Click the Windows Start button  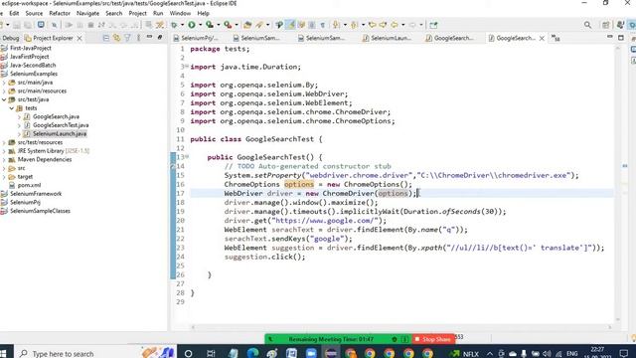click(x=3, y=354)
